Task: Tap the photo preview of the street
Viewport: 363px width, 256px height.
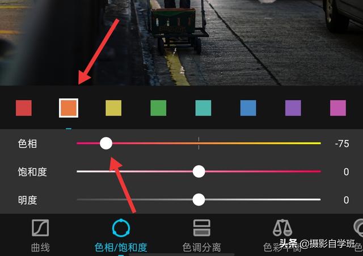Action: click(x=181, y=43)
